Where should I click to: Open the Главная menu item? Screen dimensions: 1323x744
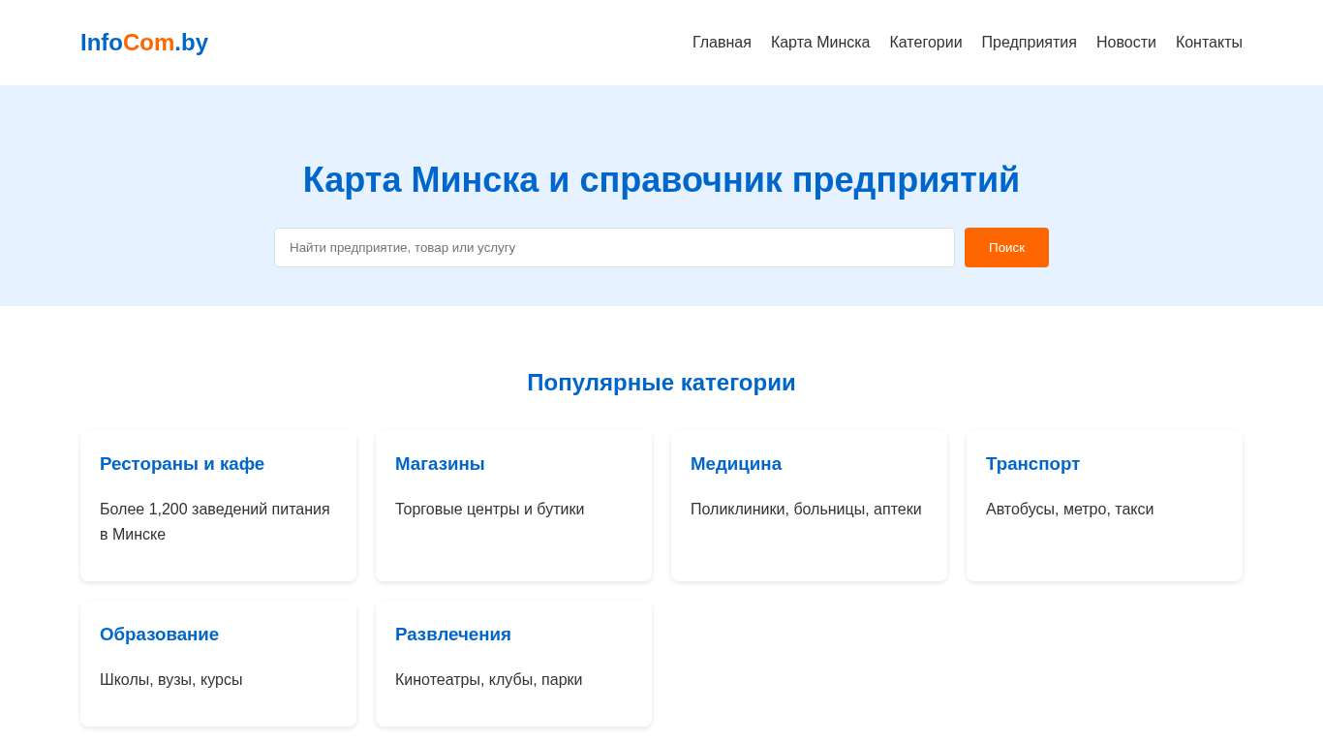[x=722, y=43]
